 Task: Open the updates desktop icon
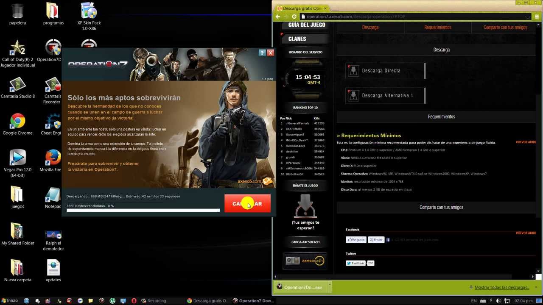53,271
